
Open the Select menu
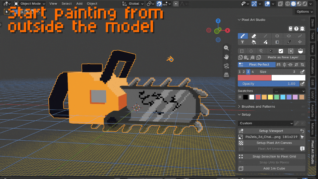tap(67, 3)
